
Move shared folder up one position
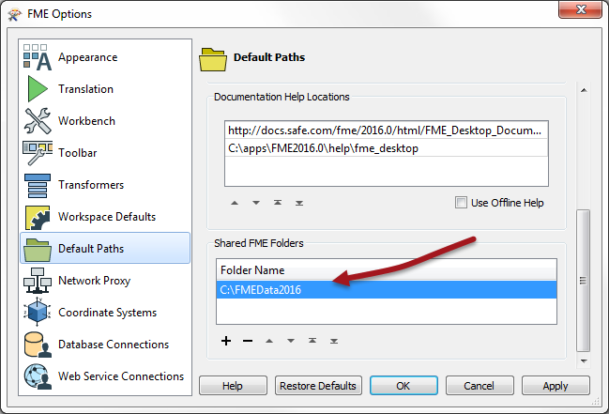[x=269, y=341]
